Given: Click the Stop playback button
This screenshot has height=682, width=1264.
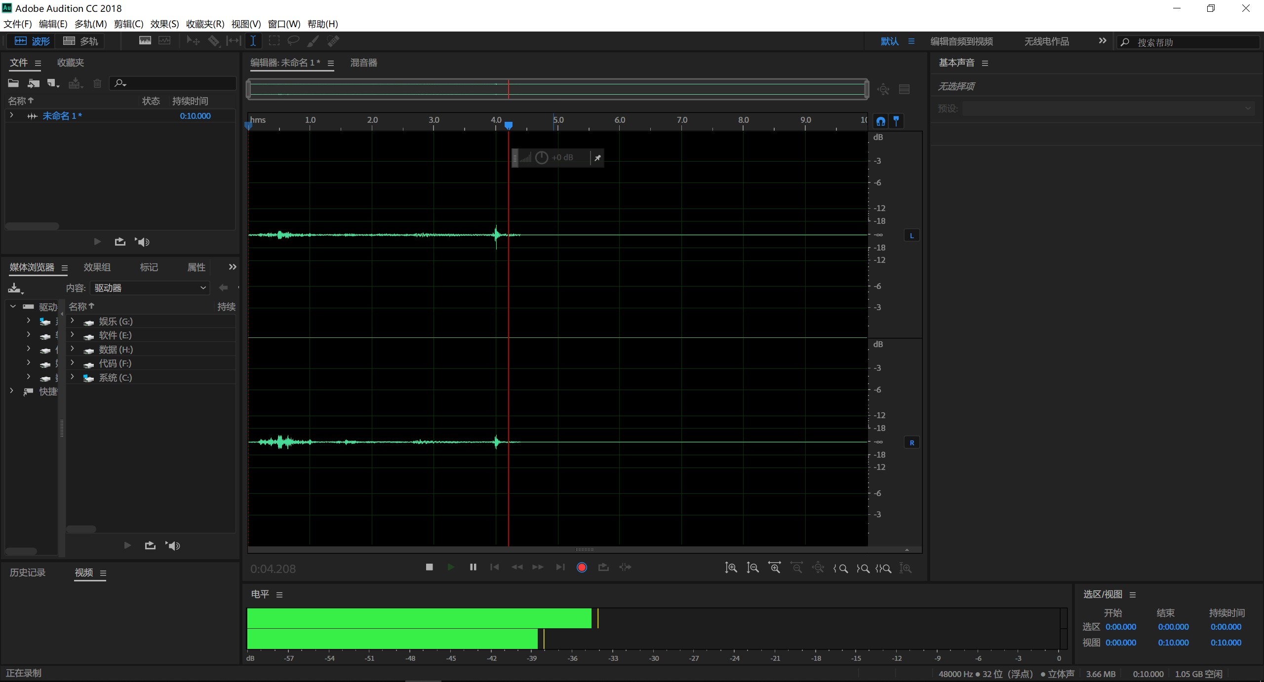Looking at the screenshot, I should coord(429,567).
